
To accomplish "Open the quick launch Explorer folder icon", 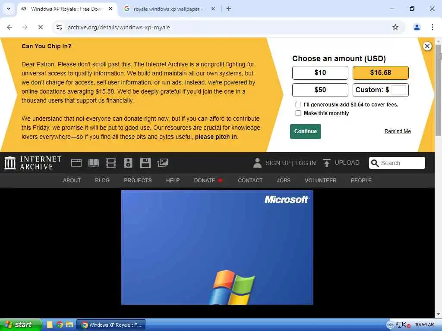I will tap(69, 325).
